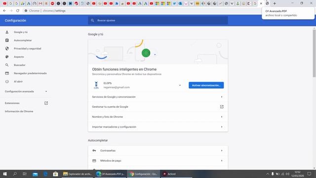Open Extensiones in a new tab
The width and height of the screenshot is (316, 178).
click(26, 103)
